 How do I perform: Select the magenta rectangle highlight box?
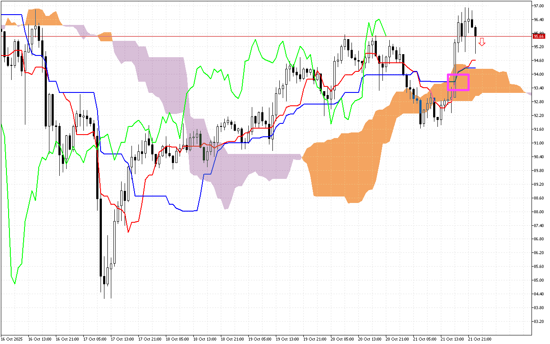click(458, 82)
